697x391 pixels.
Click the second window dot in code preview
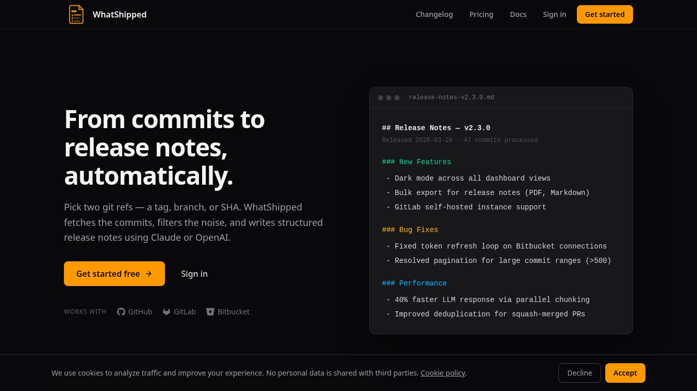point(389,98)
